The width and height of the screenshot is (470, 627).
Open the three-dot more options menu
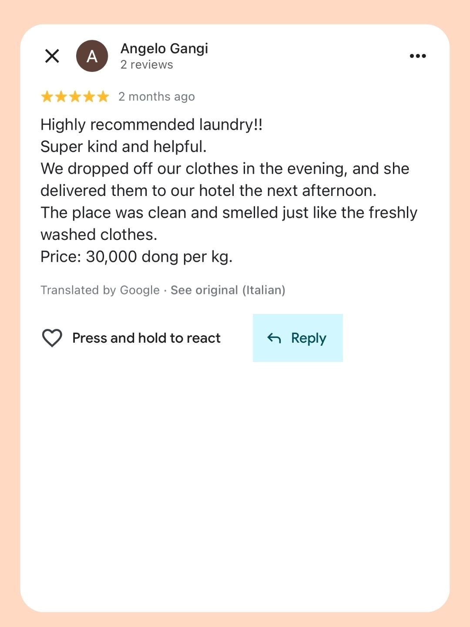(418, 56)
